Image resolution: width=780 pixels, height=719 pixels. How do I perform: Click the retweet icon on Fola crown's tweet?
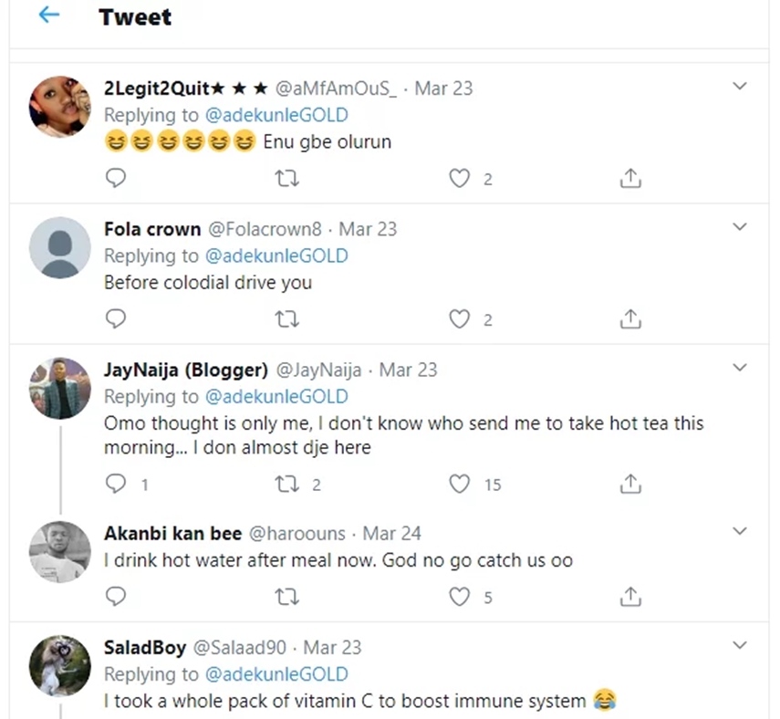coord(287,318)
